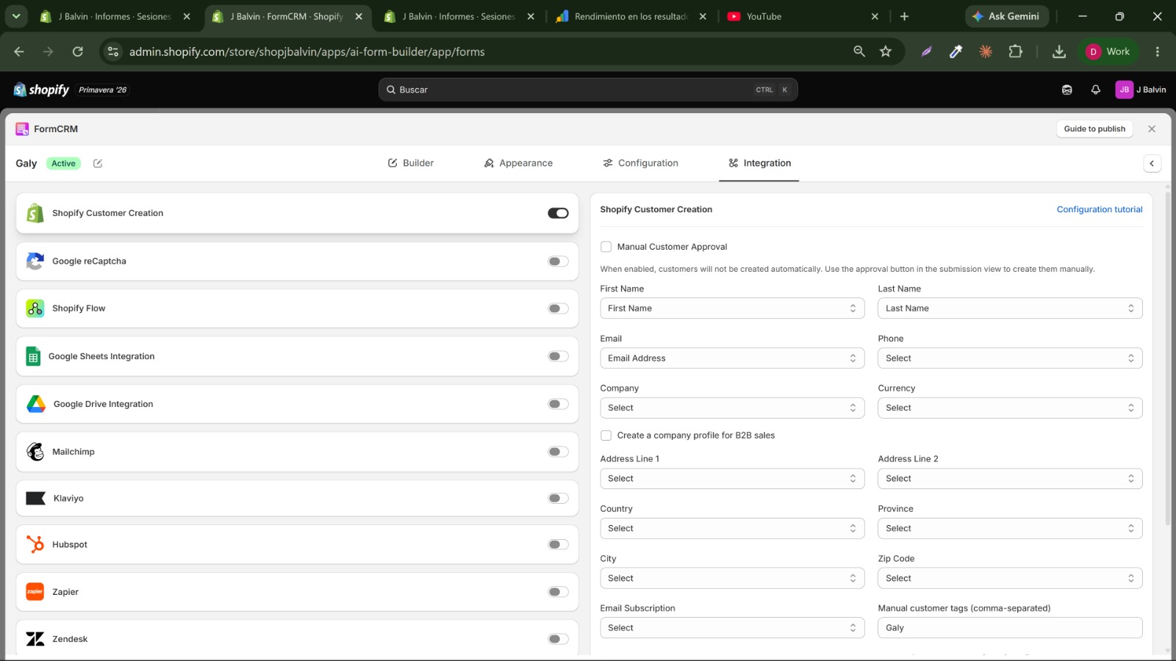Enable the Google Sheets Integration toggle
This screenshot has height=661, width=1176.
(558, 356)
